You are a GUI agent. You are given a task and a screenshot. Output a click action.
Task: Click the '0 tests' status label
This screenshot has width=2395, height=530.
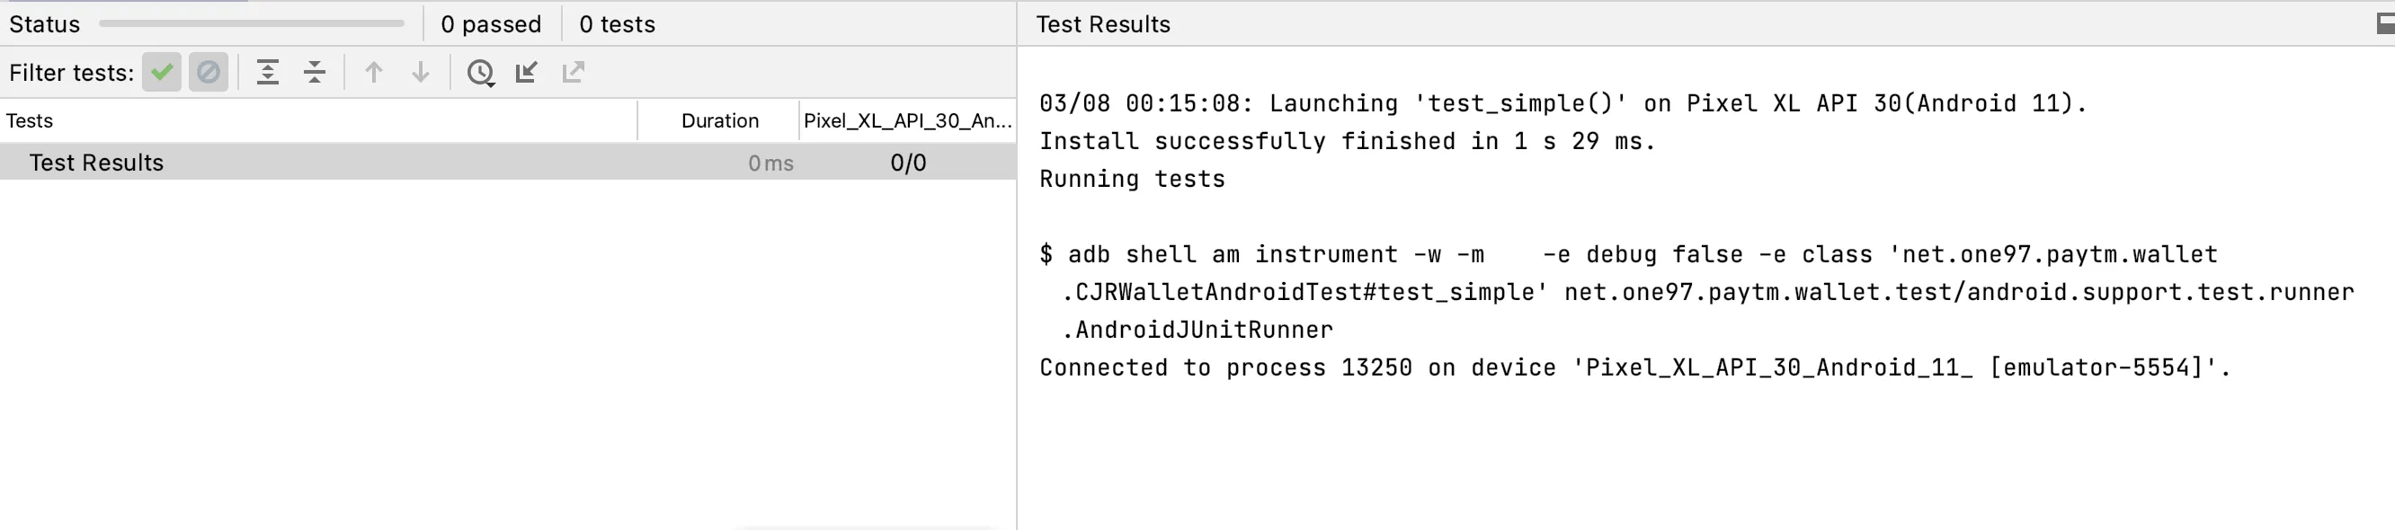pos(618,24)
